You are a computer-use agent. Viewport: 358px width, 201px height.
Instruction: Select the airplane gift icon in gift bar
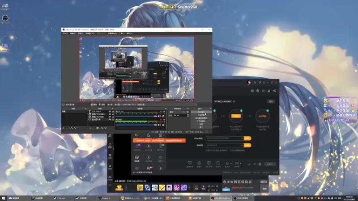click(155, 188)
